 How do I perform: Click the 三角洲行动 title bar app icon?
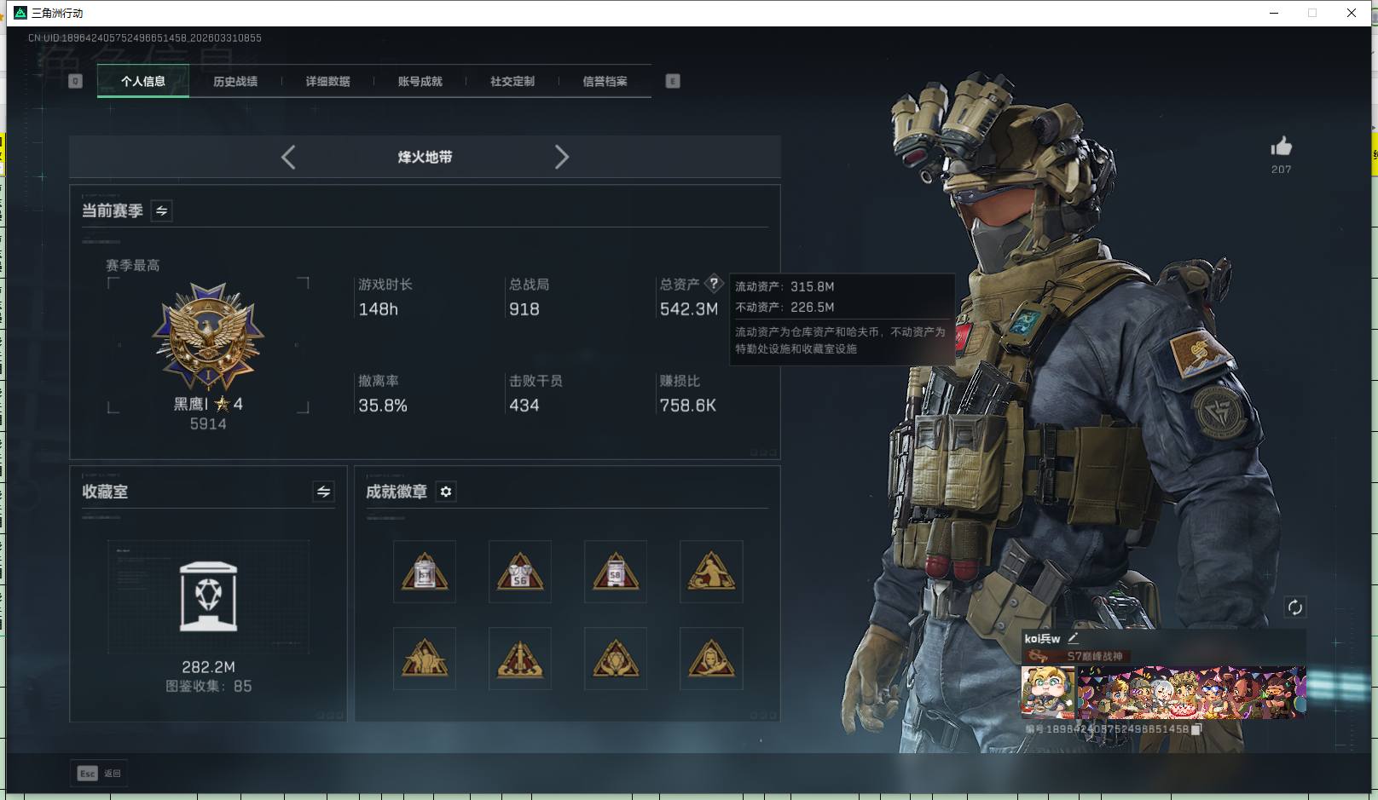coord(20,13)
